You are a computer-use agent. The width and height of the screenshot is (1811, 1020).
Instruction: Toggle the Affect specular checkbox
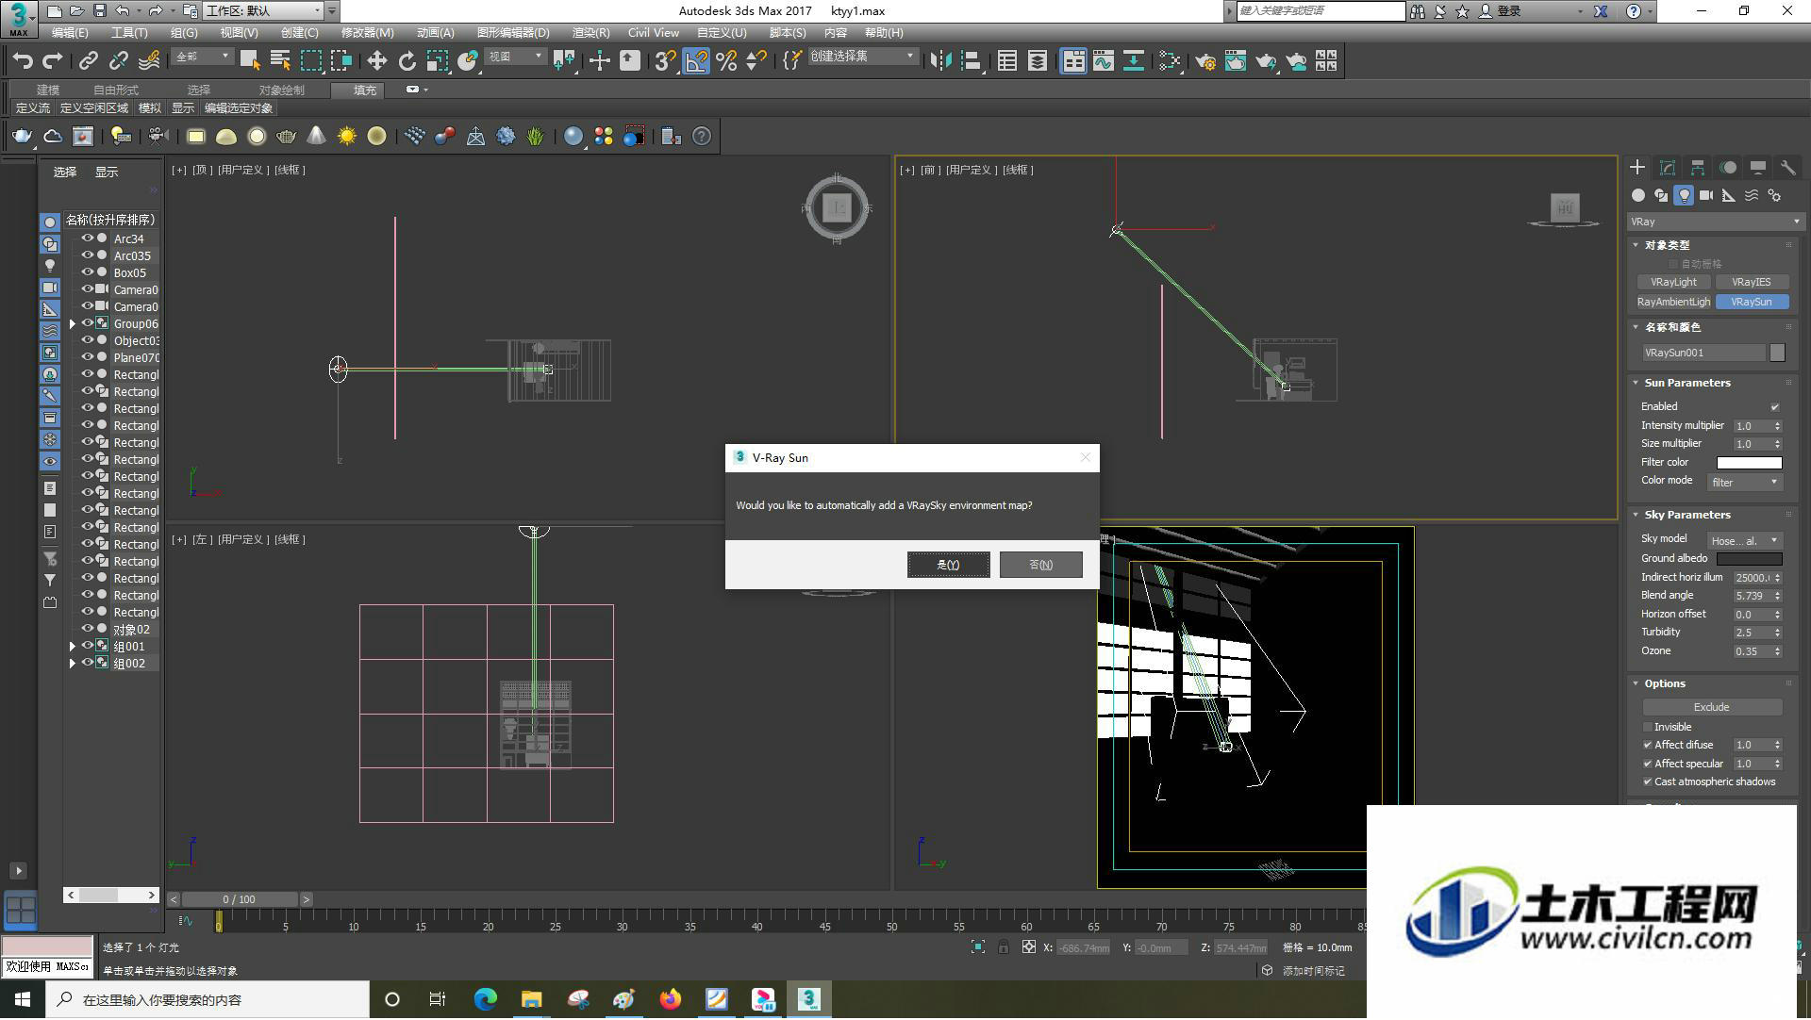[x=1648, y=765]
